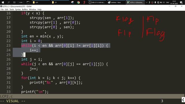Click the left arrow at bottom right
185x104 pixels.
point(183,100)
